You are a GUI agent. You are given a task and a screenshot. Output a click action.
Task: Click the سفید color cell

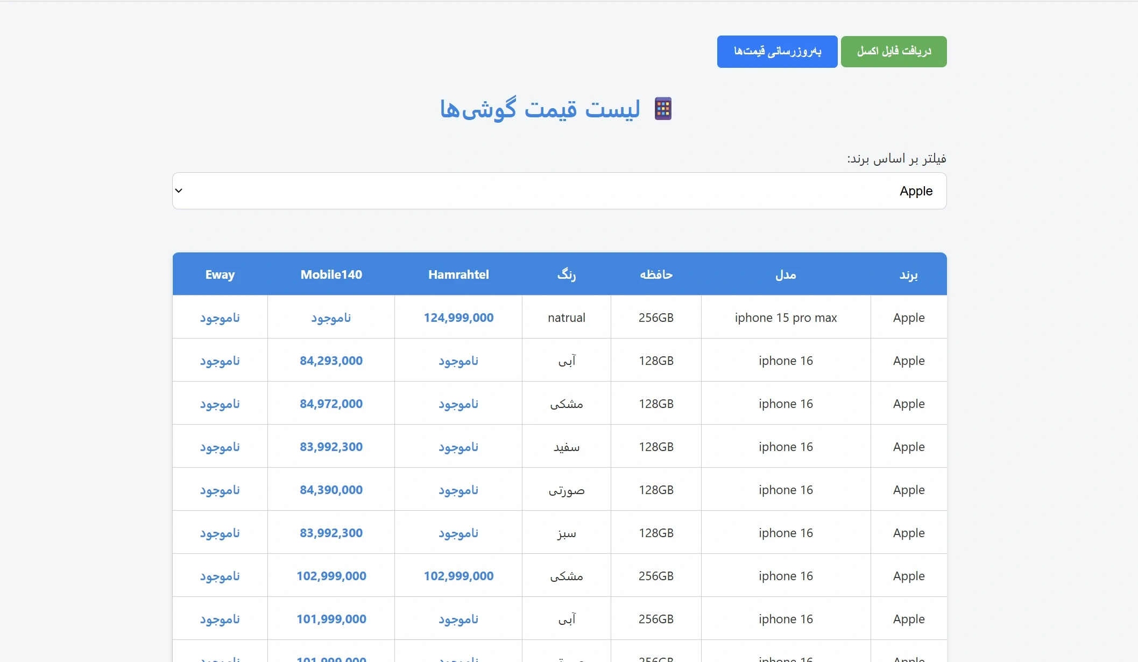pos(567,447)
